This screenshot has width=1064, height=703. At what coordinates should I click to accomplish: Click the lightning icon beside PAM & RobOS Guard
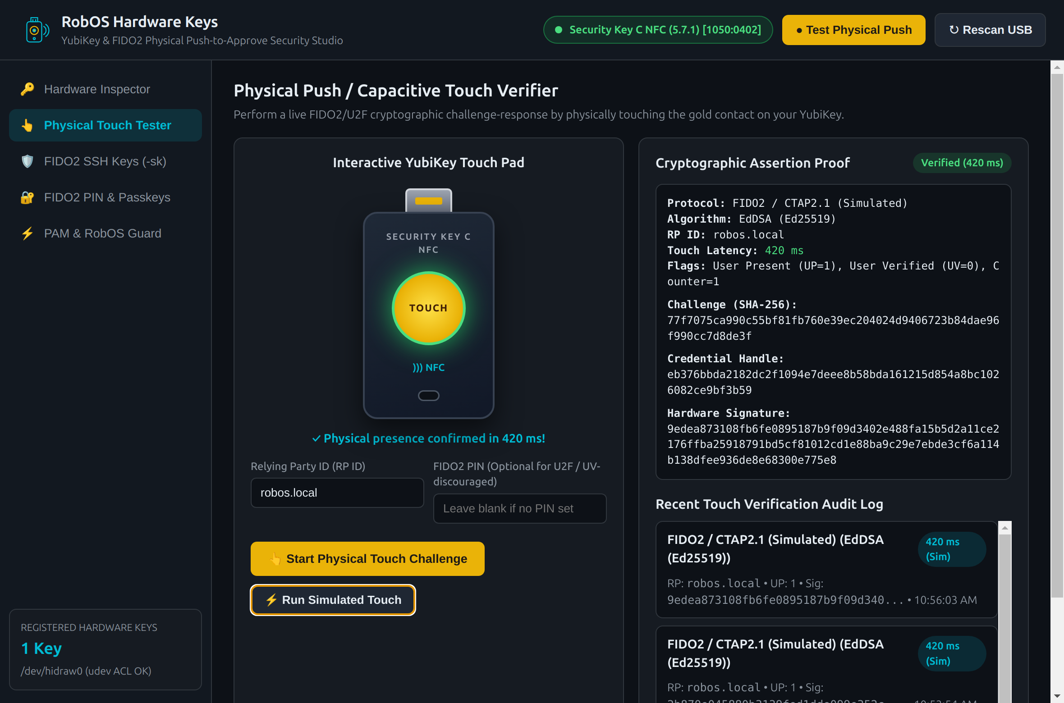click(28, 233)
